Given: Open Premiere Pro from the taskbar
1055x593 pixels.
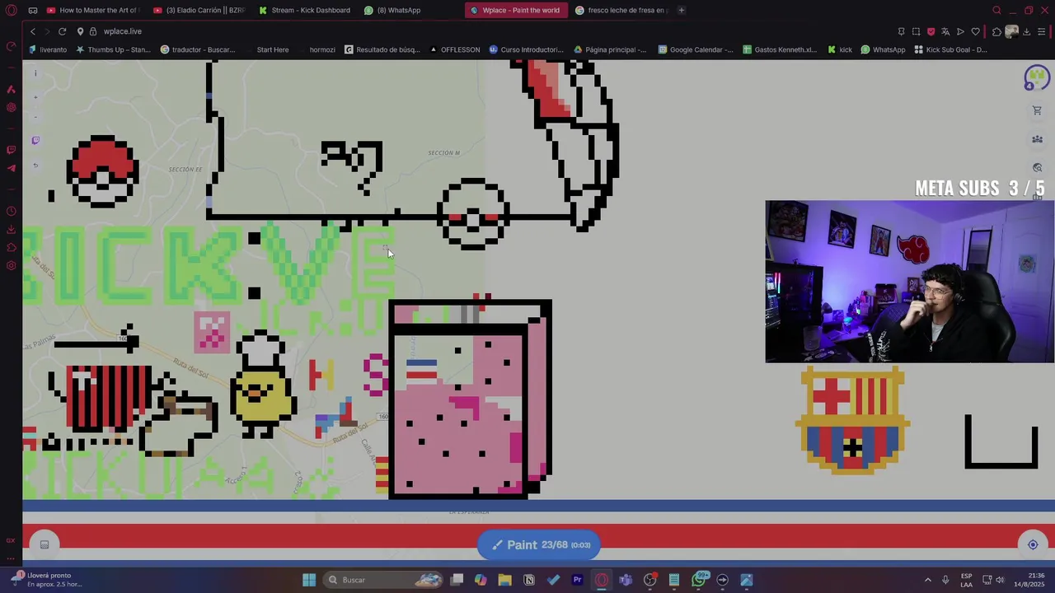Looking at the screenshot, I should point(577,580).
